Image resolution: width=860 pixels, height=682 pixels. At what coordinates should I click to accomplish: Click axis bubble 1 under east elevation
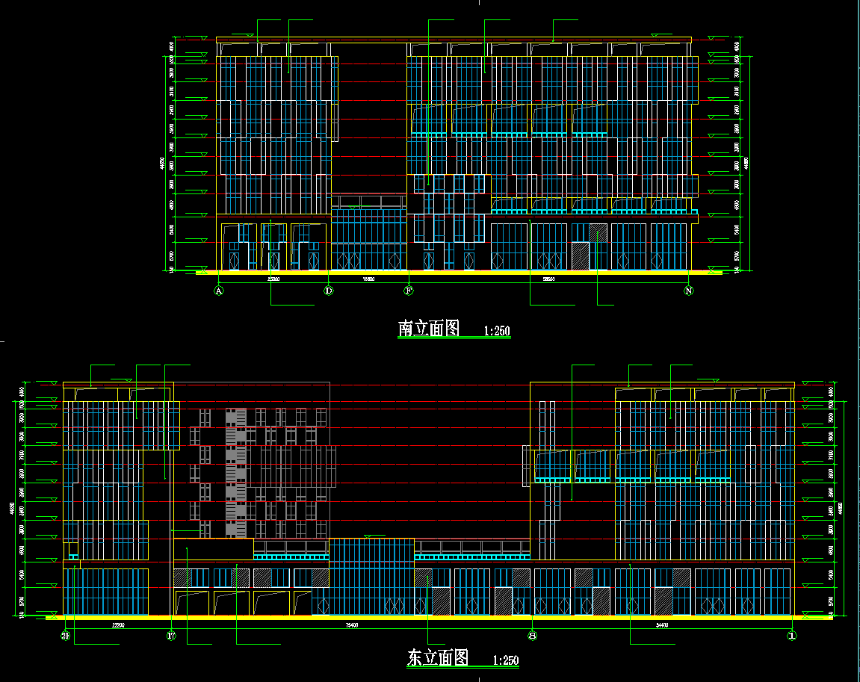coord(792,636)
